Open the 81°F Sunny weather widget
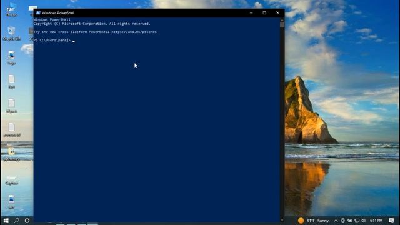This screenshot has width=400, height=225. pyautogui.click(x=313, y=221)
